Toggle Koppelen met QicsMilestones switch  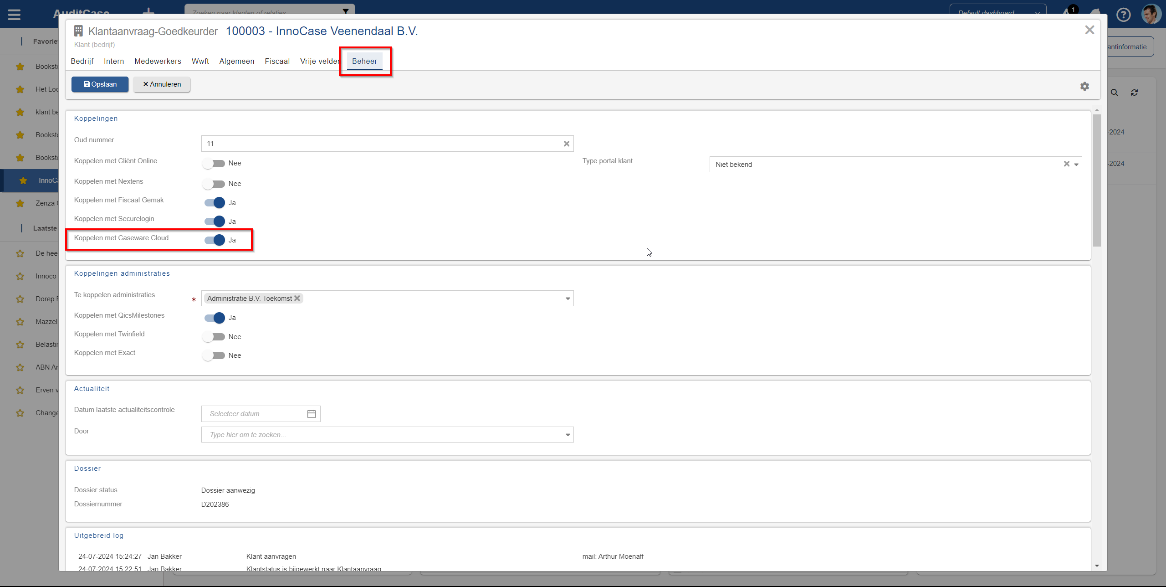tap(214, 318)
